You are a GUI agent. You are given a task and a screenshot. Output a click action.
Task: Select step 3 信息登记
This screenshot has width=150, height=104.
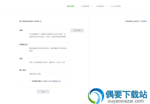pos(100,6)
